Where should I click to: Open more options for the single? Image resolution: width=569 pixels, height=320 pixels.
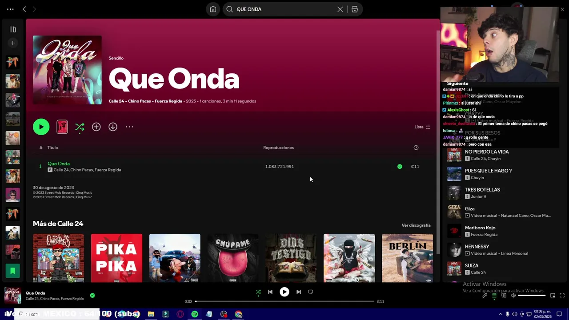129,127
